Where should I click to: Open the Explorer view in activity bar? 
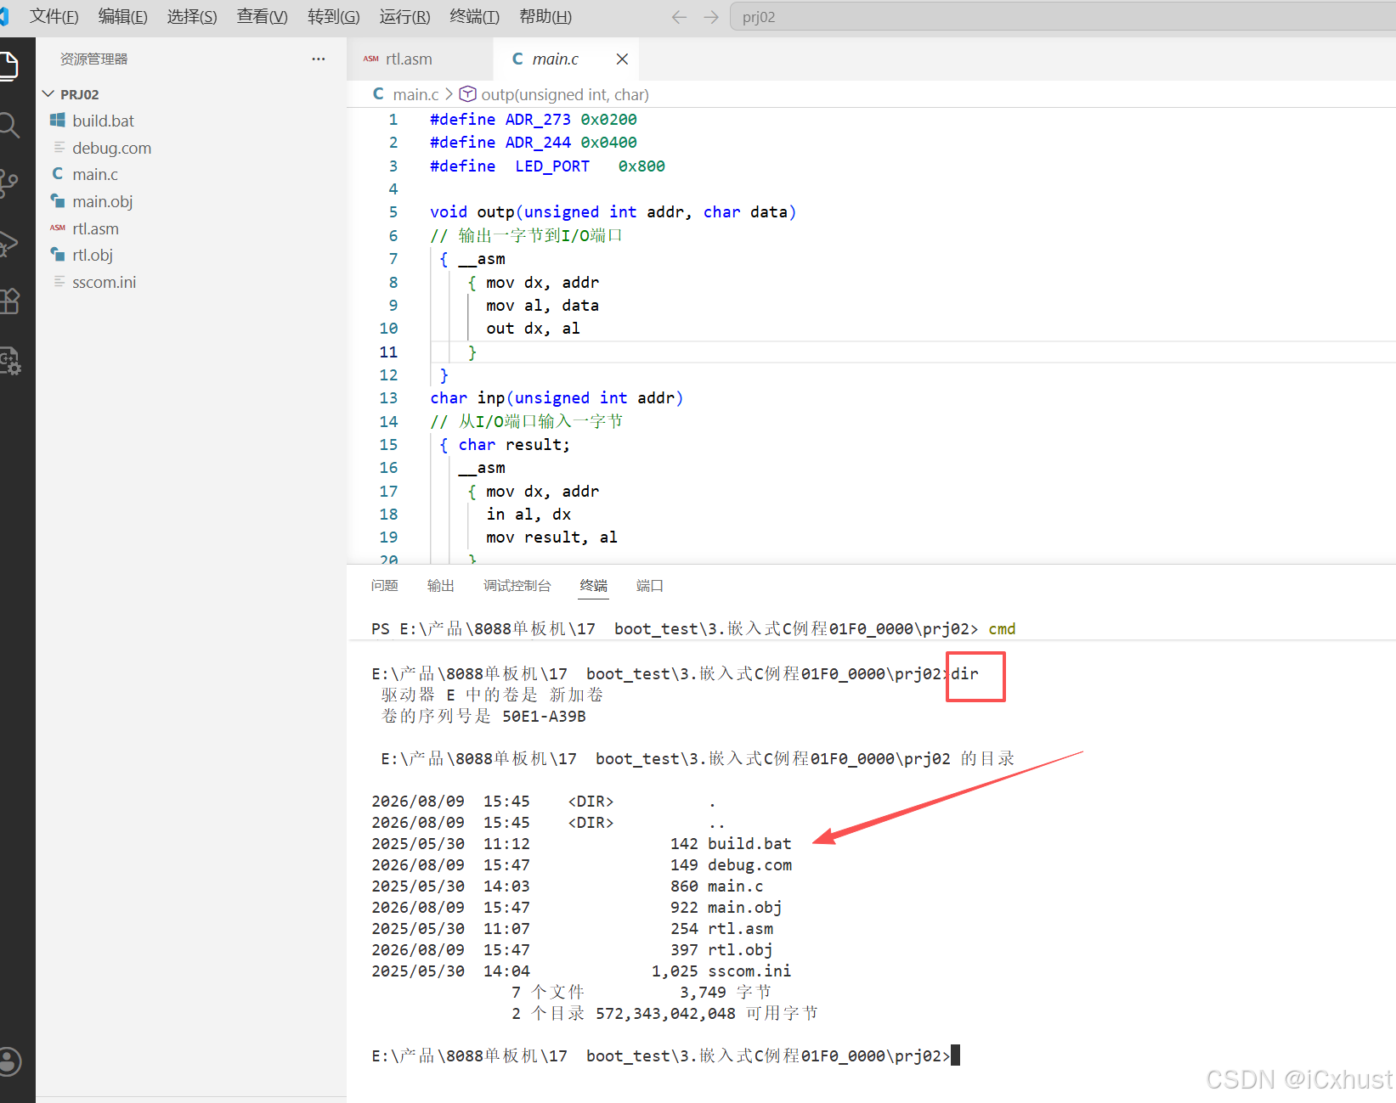tap(8, 66)
